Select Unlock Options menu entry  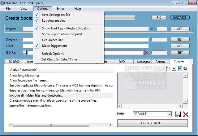[69, 54]
